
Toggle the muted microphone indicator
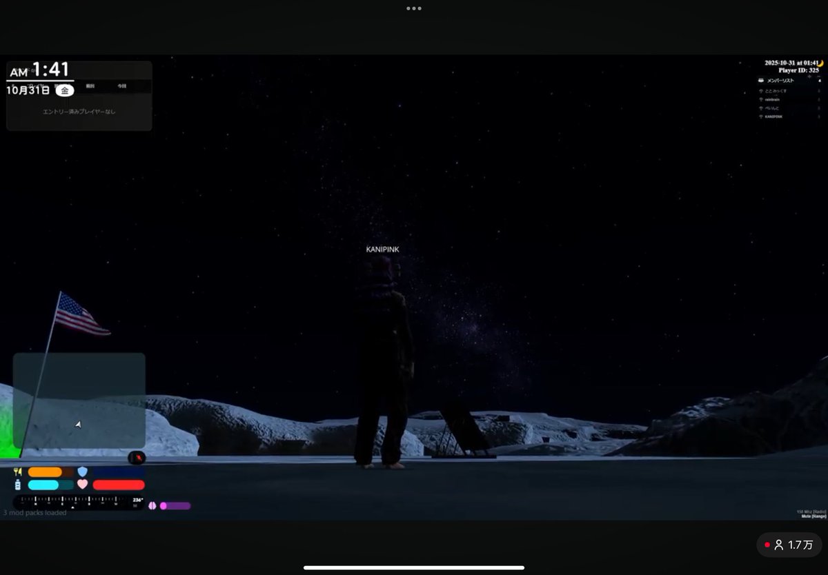(x=137, y=457)
